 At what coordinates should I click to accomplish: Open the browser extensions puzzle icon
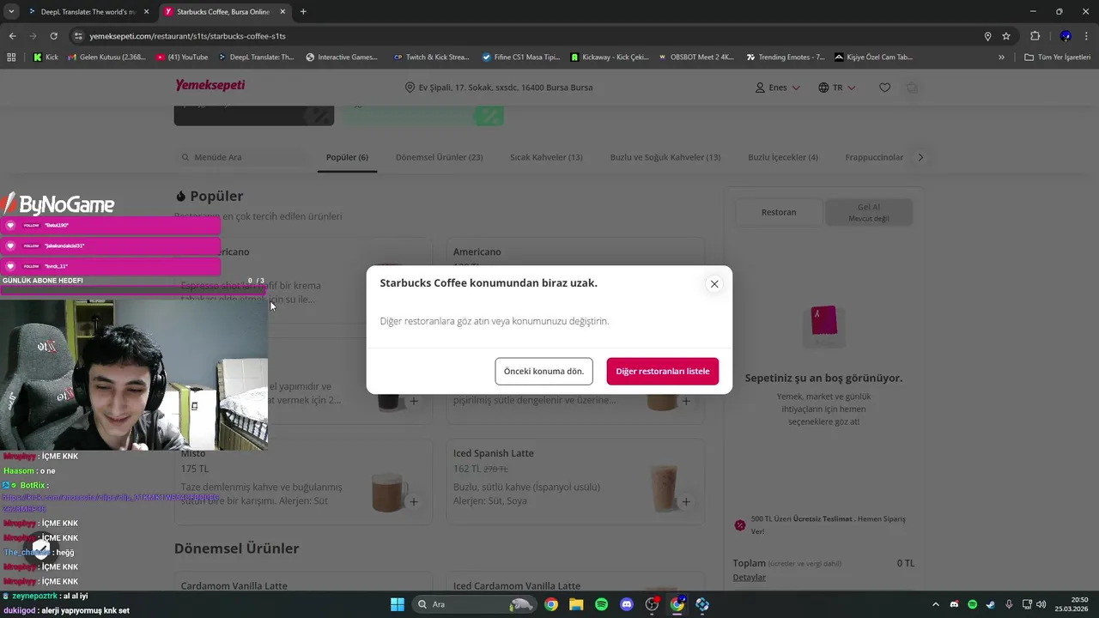tap(1035, 36)
